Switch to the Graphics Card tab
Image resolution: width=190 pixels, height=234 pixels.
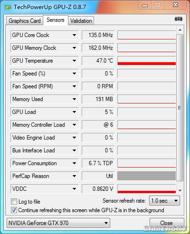tap(25, 21)
